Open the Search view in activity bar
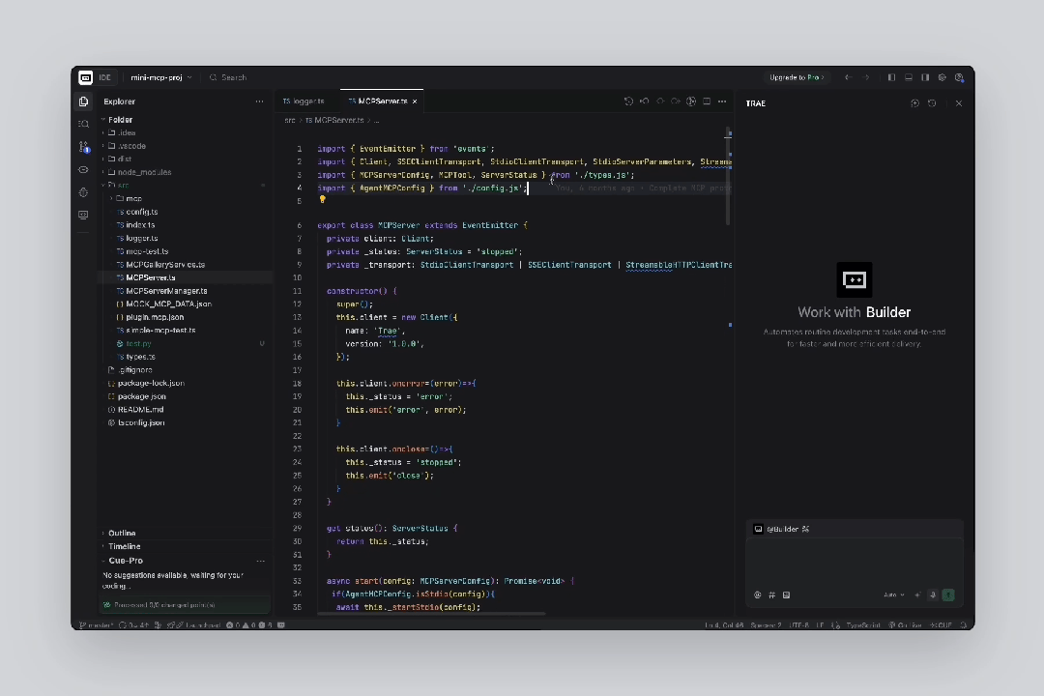The width and height of the screenshot is (1044, 696). tap(83, 124)
